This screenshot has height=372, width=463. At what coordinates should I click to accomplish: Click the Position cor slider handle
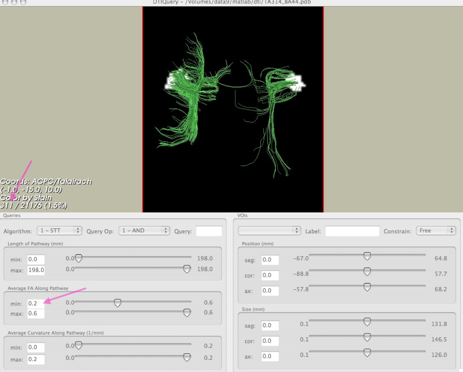click(x=367, y=271)
